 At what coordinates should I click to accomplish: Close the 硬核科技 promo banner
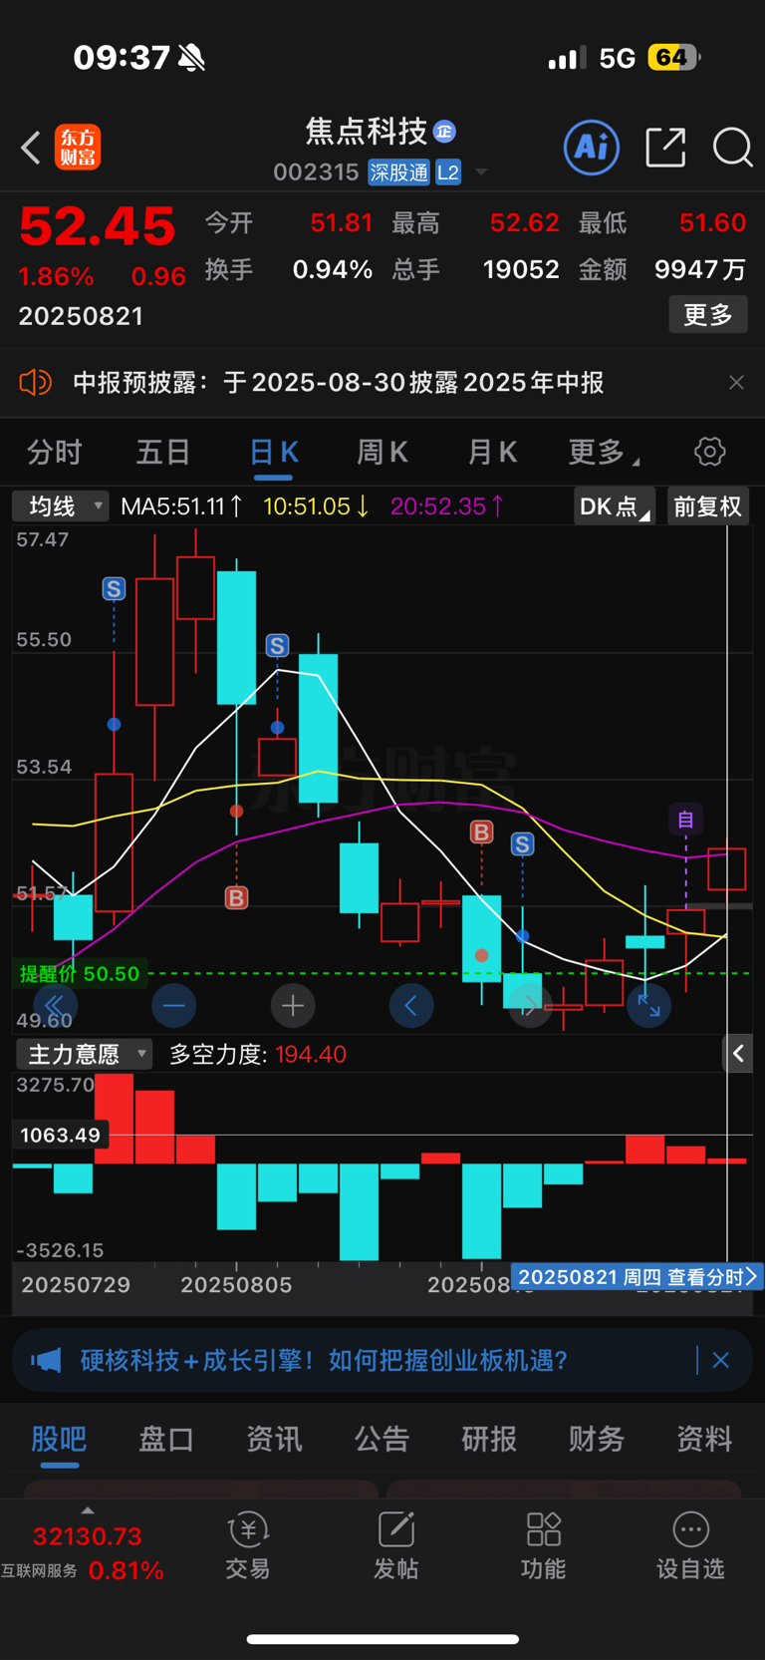[721, 1360]
